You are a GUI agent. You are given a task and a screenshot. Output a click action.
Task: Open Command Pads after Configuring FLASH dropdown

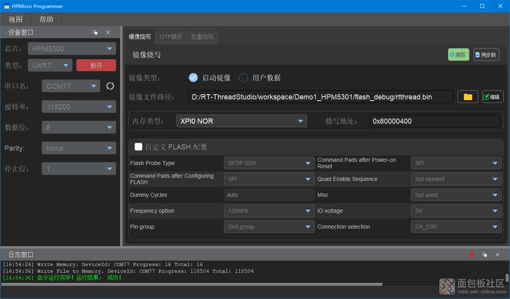[269, 179]
